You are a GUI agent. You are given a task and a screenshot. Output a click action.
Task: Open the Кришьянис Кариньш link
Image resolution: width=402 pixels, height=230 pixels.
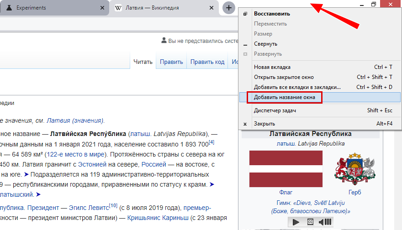point(158,218)
